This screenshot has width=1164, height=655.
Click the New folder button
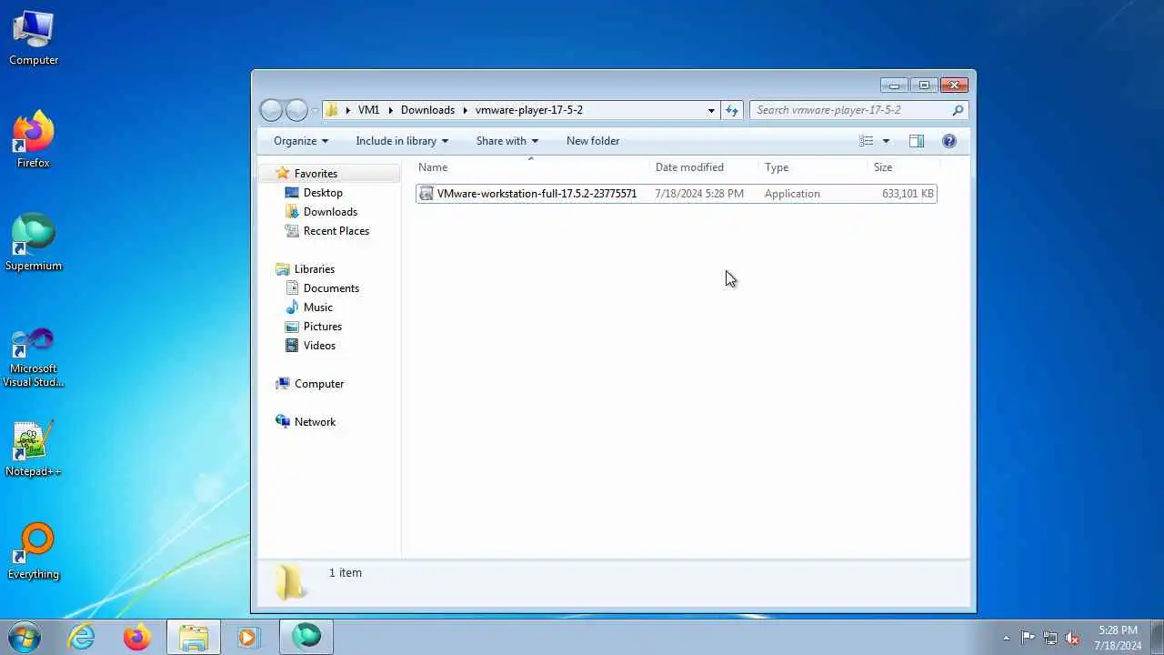click(593, 141)
